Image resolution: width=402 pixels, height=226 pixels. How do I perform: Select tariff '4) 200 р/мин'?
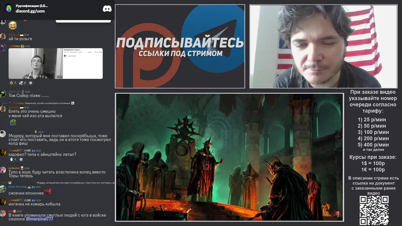pyautogui.click(x=373, y=138)
